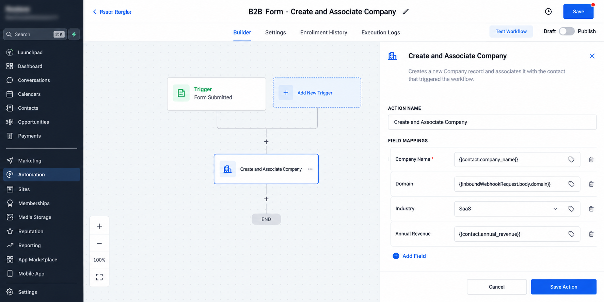The image size is (604, 302).
Task: Open tag picker for Annual Revenue field
Action: tap(571, 234)
